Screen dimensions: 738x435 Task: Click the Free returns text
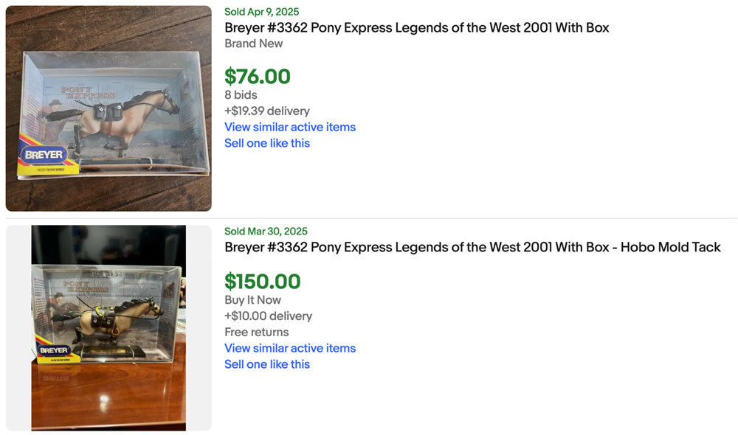tap(257, 332)
